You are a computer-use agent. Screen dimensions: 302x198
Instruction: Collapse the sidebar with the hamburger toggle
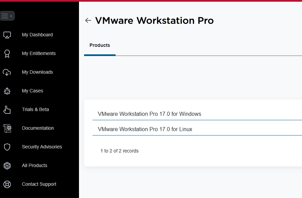7,16
